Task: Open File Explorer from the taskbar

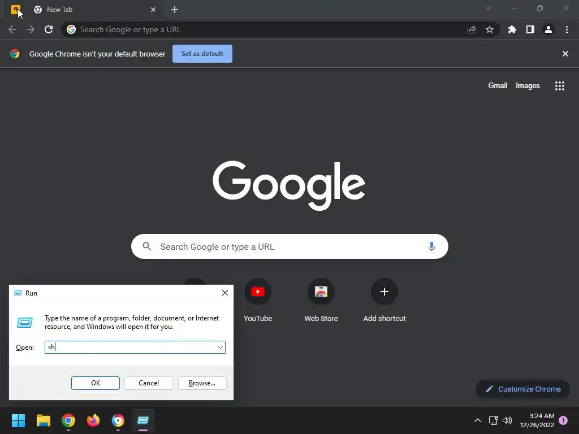Action: tap(43, 420)
